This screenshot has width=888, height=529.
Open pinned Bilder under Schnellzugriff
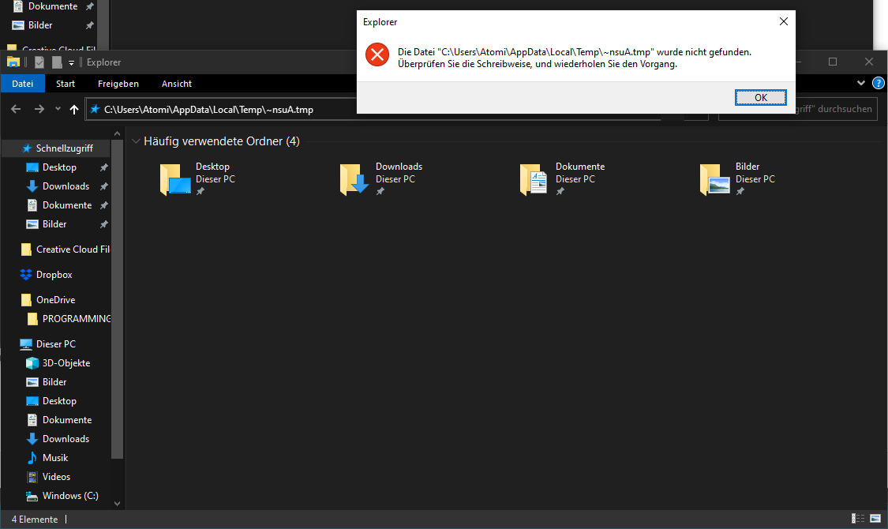pyautogui.click(x=54, y=224)
